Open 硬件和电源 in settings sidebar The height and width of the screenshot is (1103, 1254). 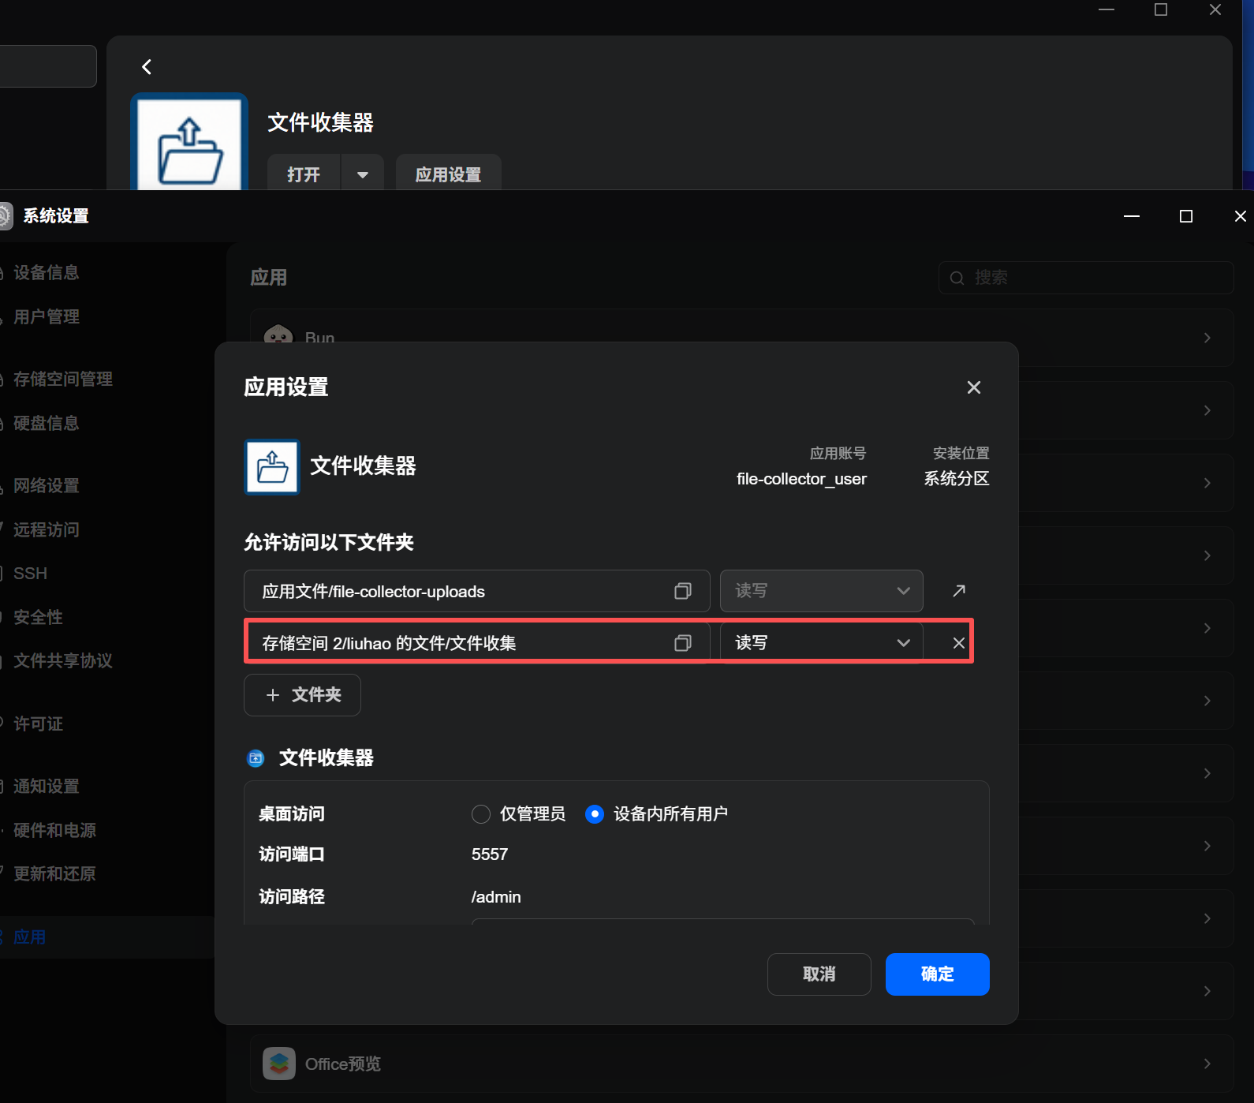pyautogui.click(x=54, y=831)
